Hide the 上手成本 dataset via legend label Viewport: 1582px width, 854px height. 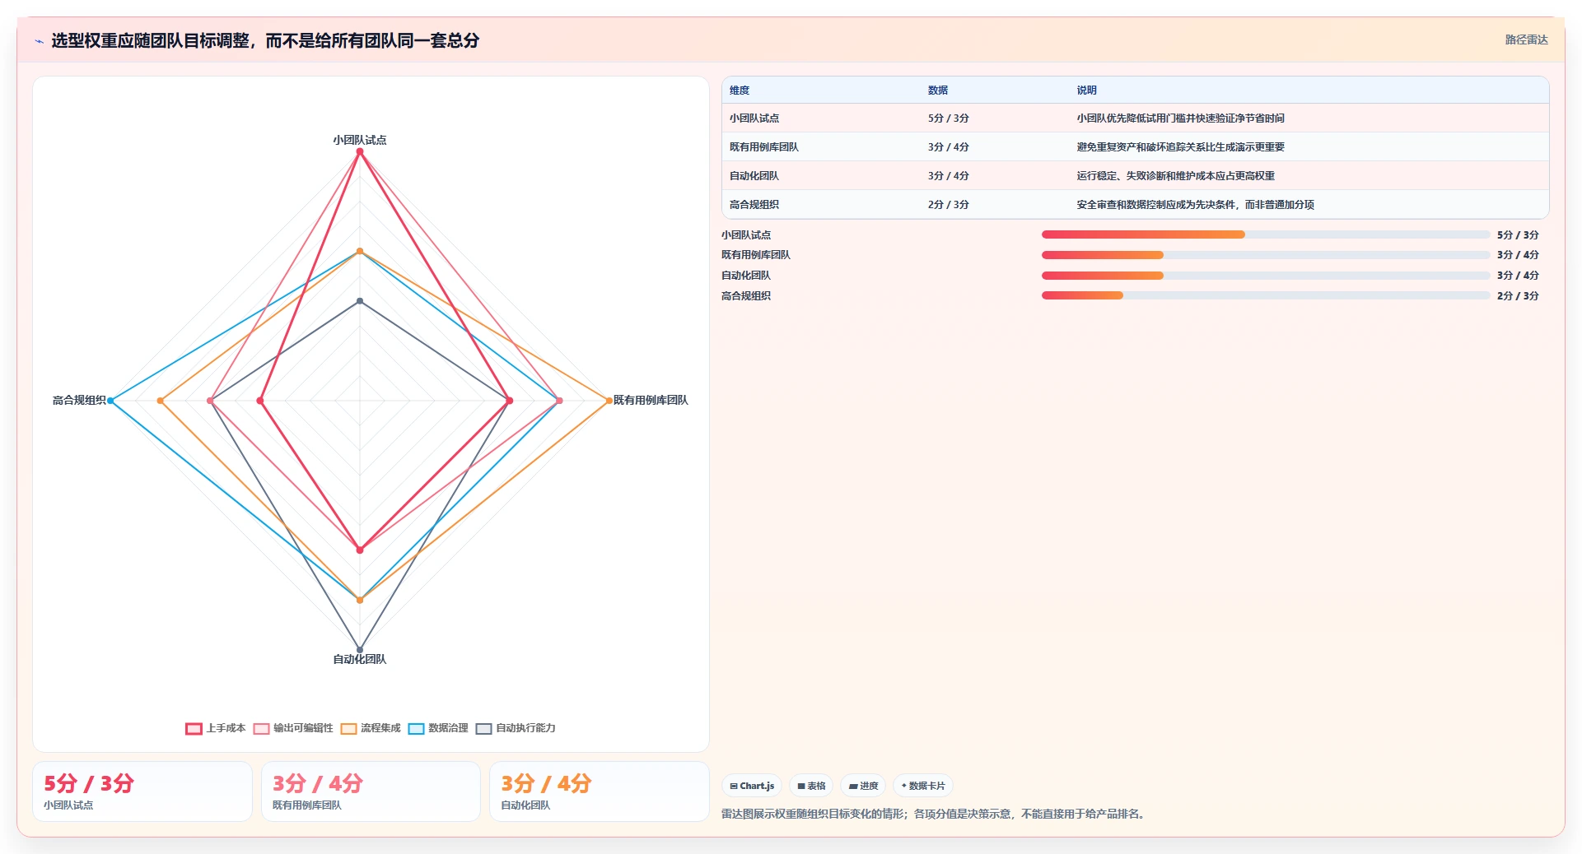pyautogui.click(x=226, y=728)
